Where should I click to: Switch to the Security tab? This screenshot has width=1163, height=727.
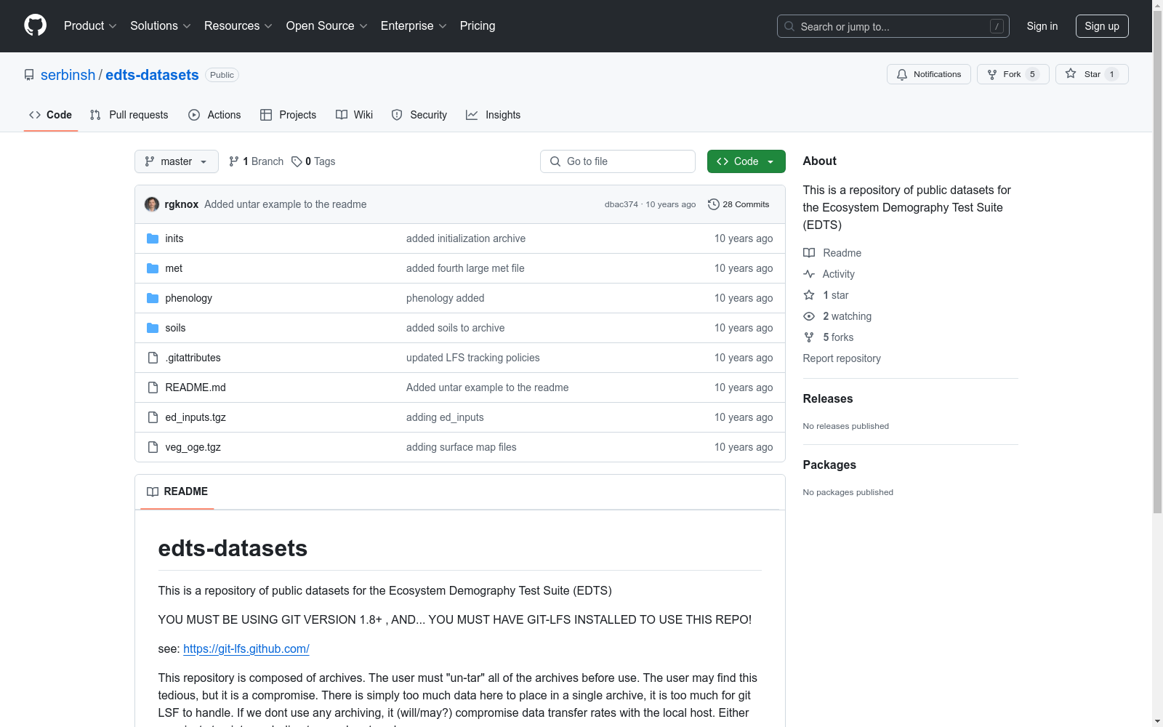pyautogui.click(x=419, y=115)
